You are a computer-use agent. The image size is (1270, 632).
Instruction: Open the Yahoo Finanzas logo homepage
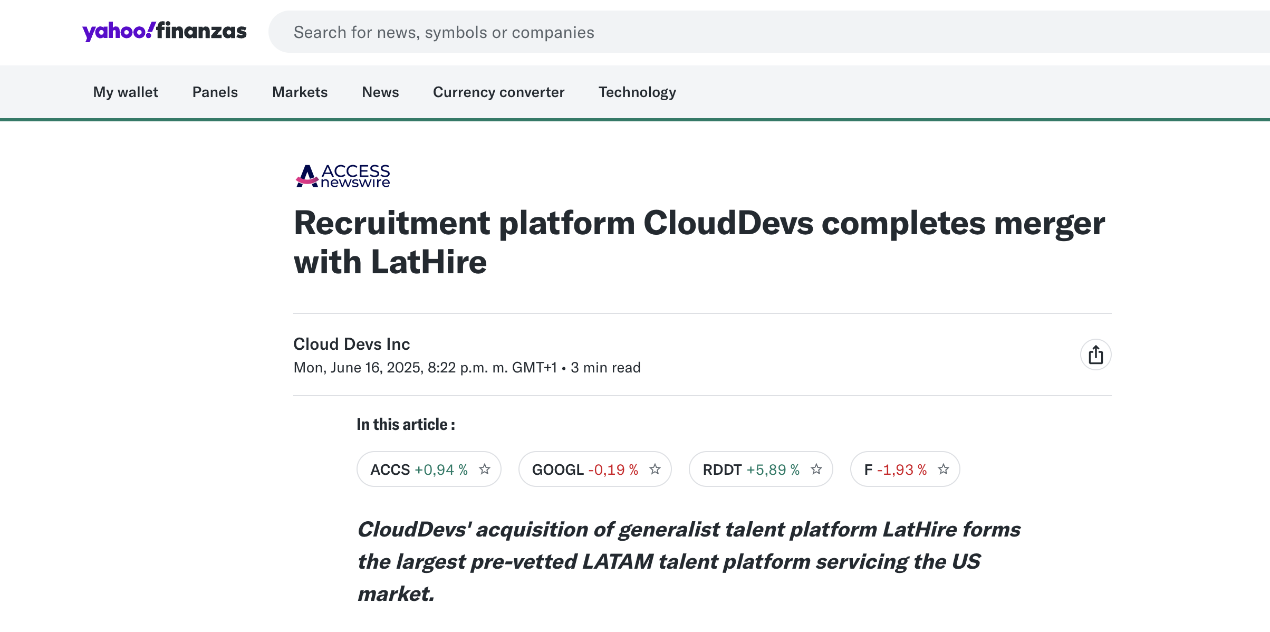pos(164,31)
